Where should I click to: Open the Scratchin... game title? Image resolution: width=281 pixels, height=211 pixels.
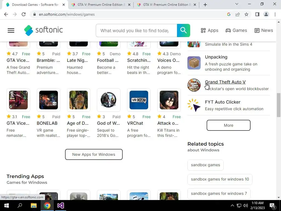(x=139, y=60)
